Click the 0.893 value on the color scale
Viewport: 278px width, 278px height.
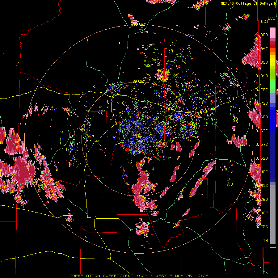click(x=262, y=62)
